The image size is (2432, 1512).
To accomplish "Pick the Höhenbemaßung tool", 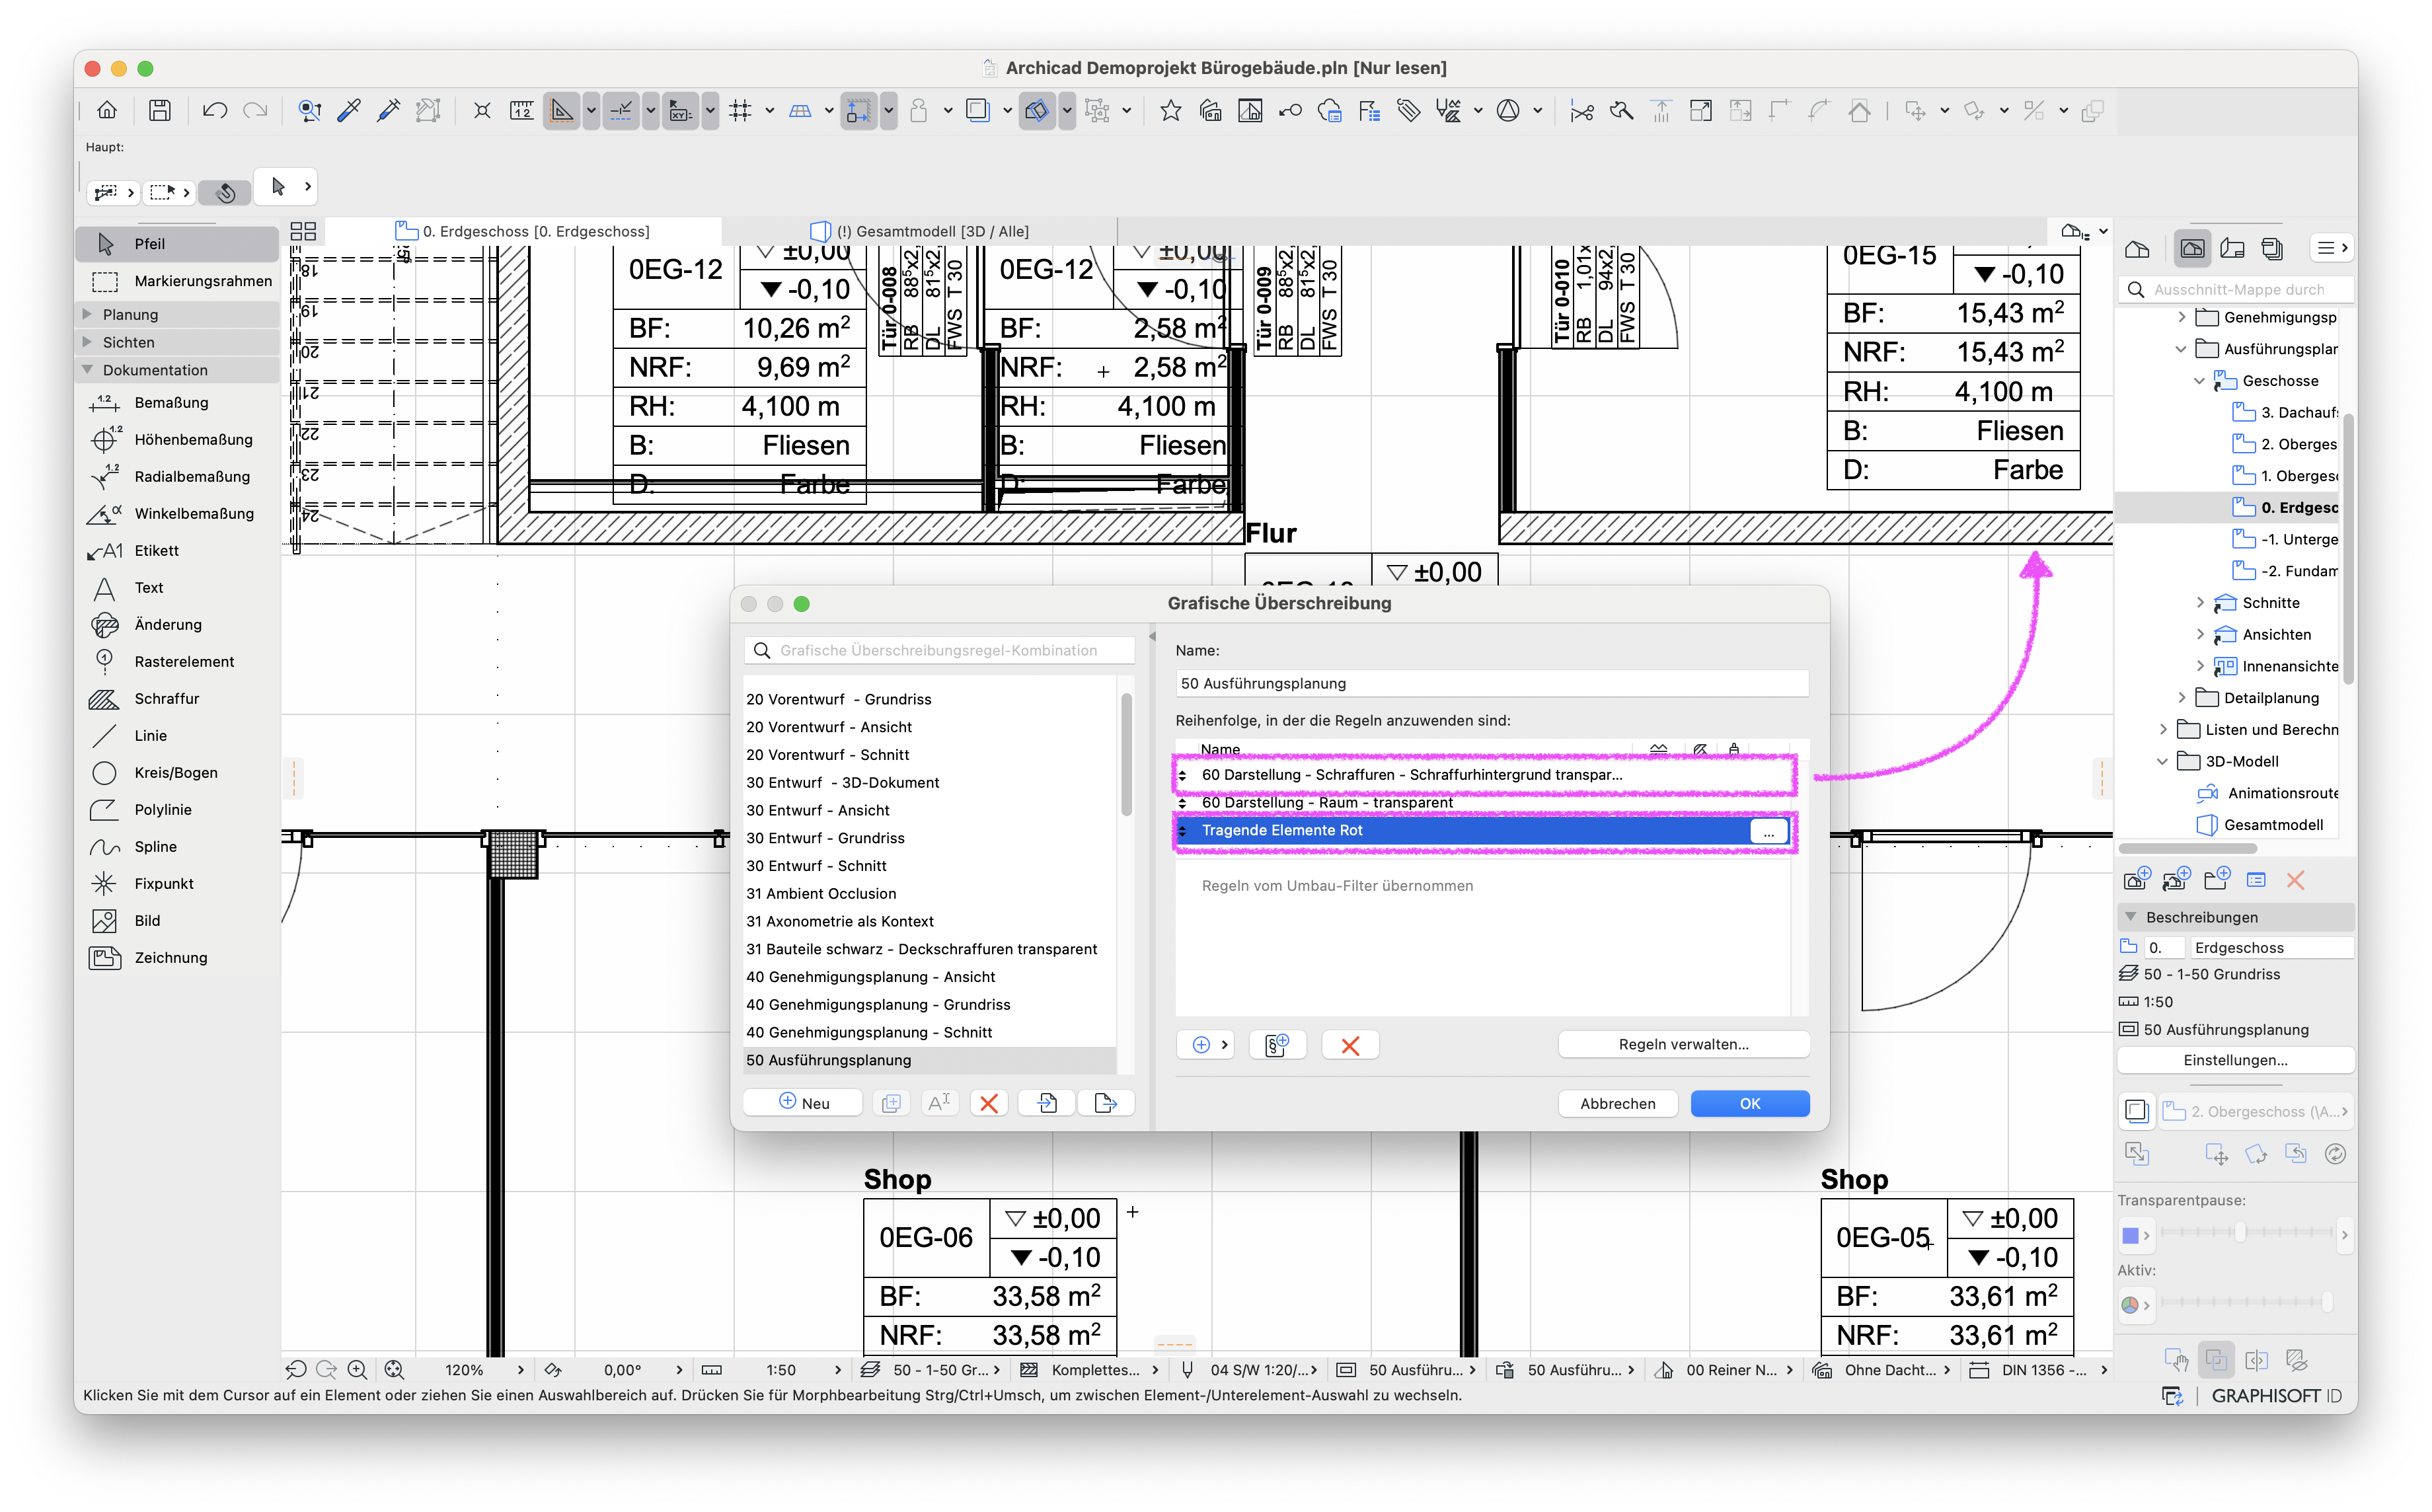I will pyautogui.click(x=177, y=439).
